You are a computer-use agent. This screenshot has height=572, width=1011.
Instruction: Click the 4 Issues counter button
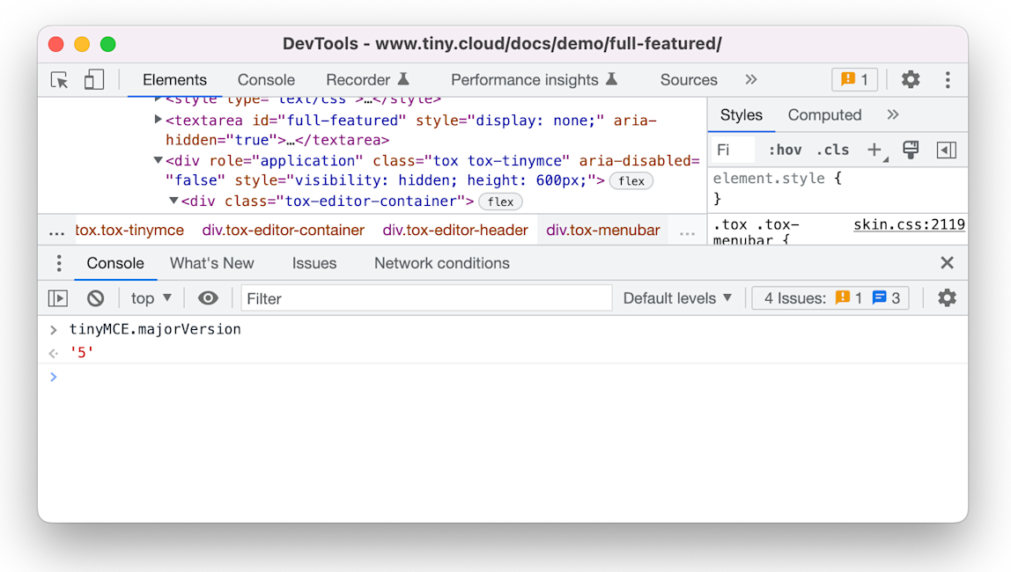830,298
